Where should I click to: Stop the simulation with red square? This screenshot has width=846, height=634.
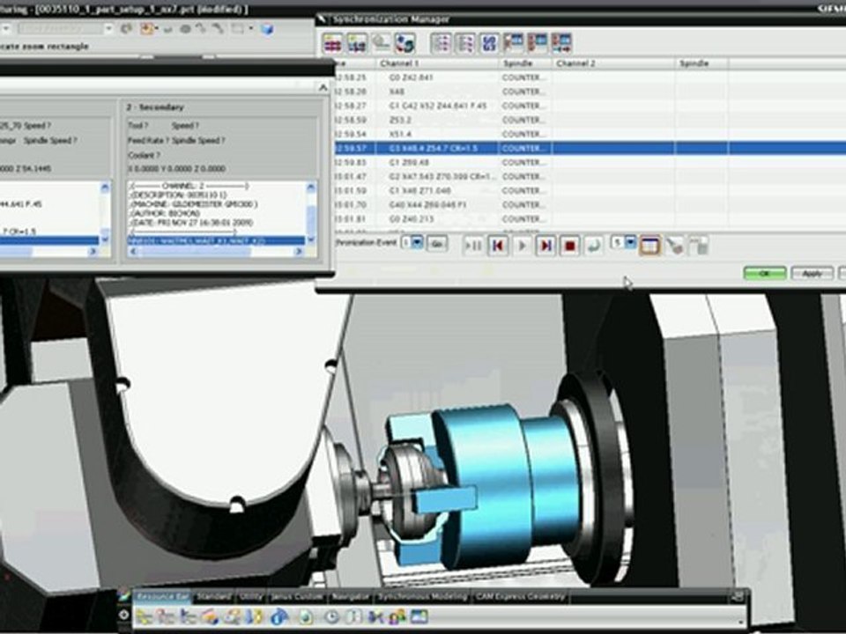point(570,247)
